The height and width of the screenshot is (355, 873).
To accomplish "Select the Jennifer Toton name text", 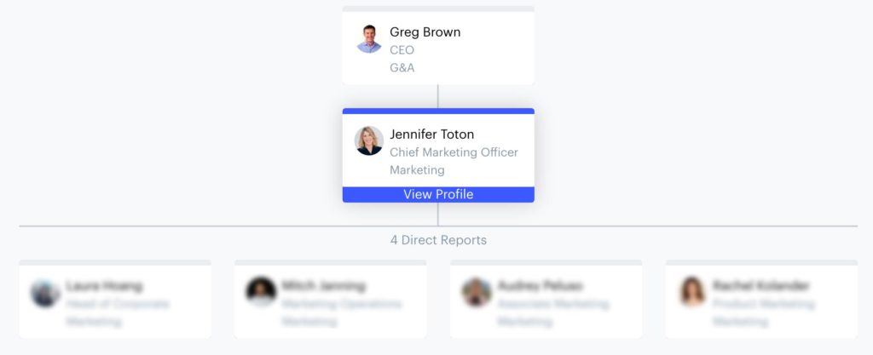I will [x=431, y=135].
